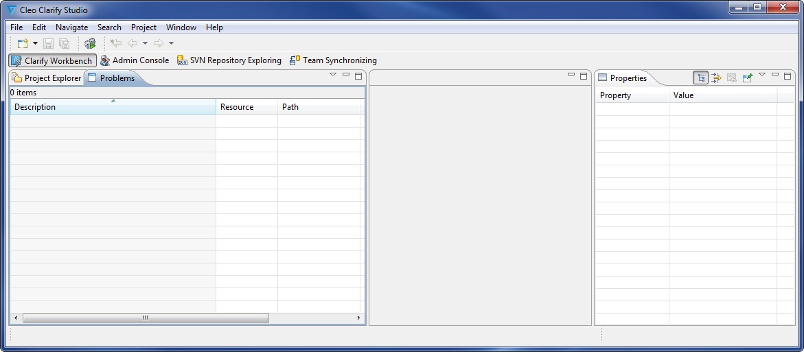The image size is (804, 352).
Task: Maximize the empty editor area
Action: coord(584,76)
